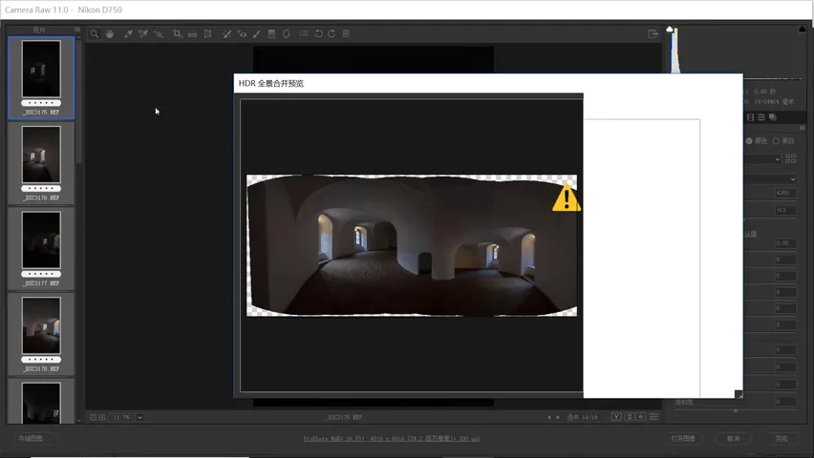Open the profile dropdown in Basic panel
Screen dimensions: 814x458
[x=763, y=159]
